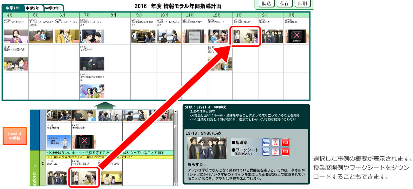Open the September L3-47 library thumbnail
Viewport: 413px width, 189px height.
[x=143, y=36]
